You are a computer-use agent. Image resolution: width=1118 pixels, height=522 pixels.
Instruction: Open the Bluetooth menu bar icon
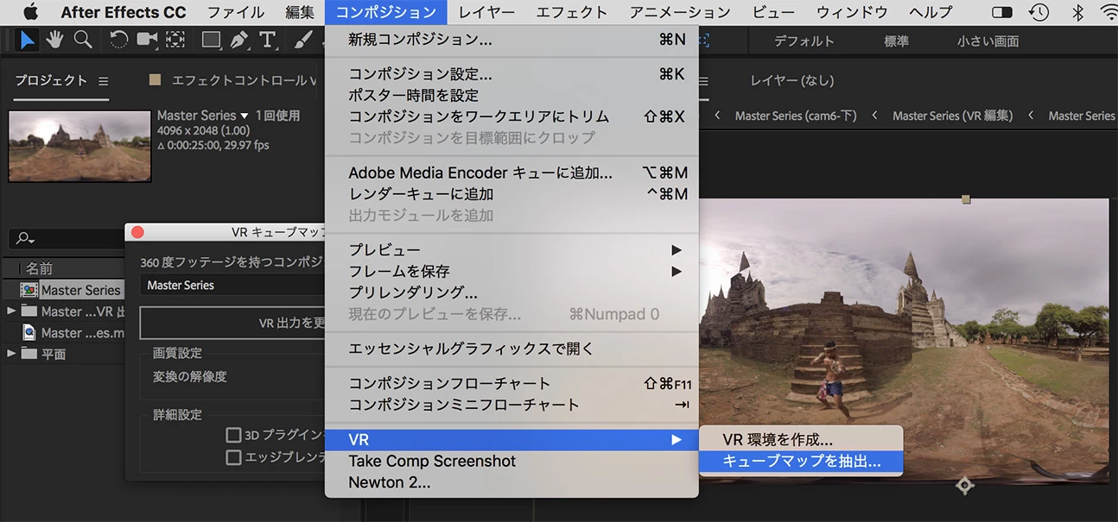pos(1077,12)
